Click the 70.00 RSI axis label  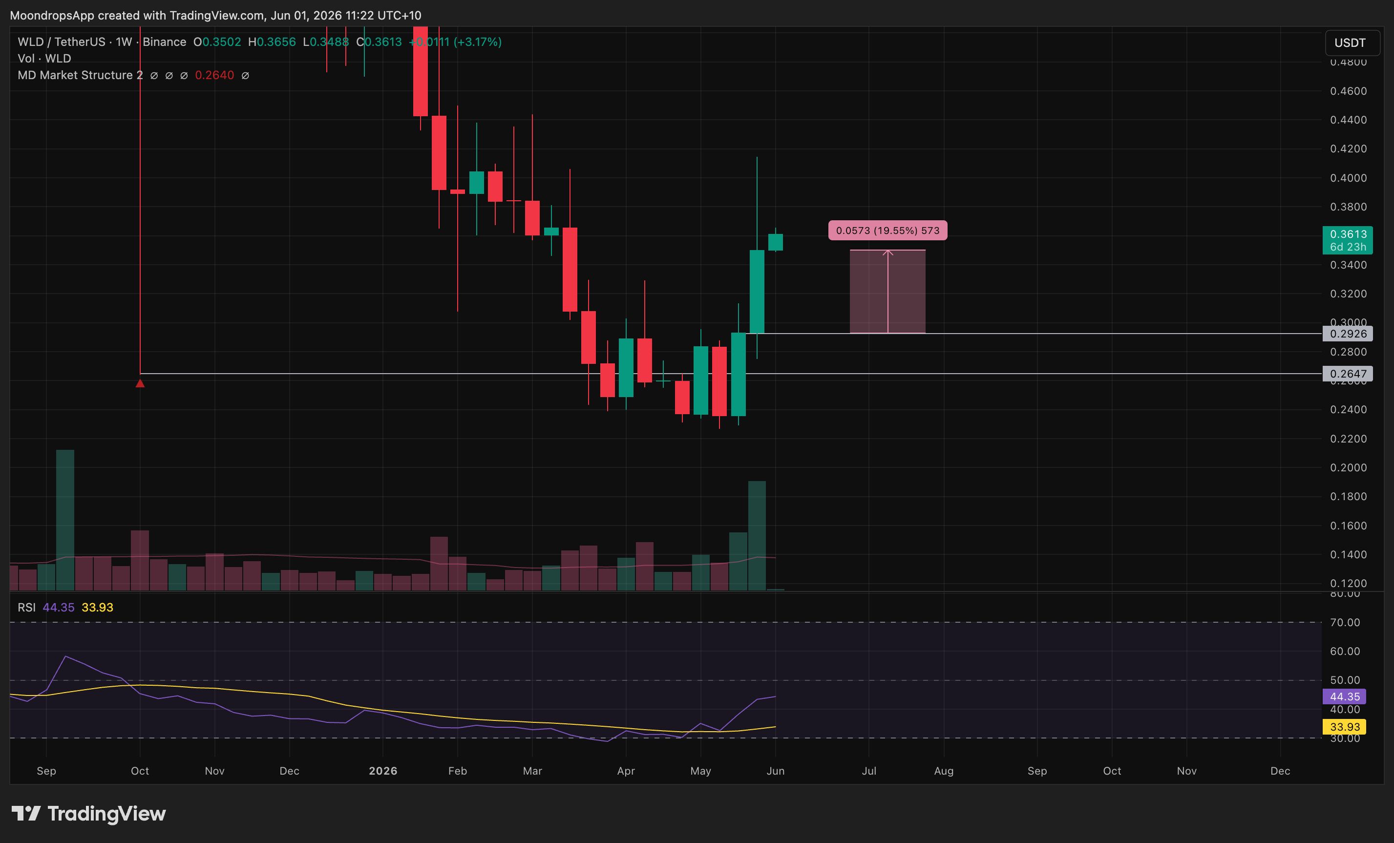pos(1345,622)
